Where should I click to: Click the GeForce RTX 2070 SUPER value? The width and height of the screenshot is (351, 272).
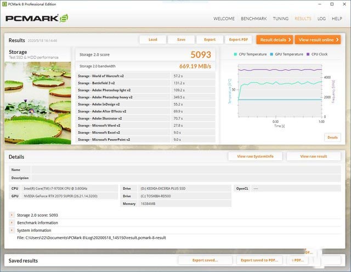[60, 196]
